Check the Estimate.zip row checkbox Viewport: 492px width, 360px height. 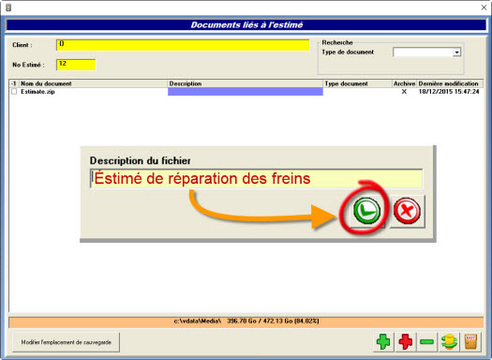(x=14, y=92)
